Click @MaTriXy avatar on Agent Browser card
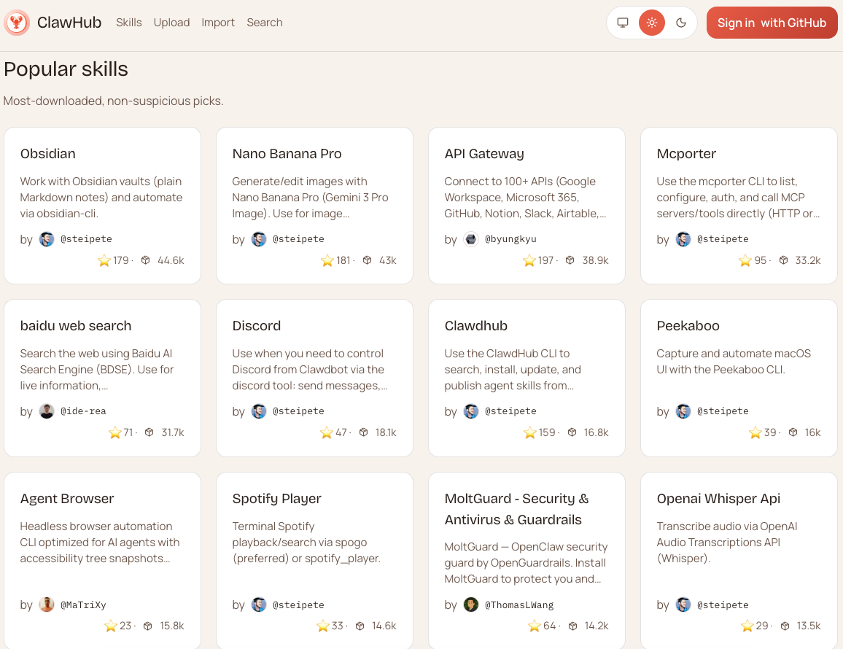 (x=47, y=605)
